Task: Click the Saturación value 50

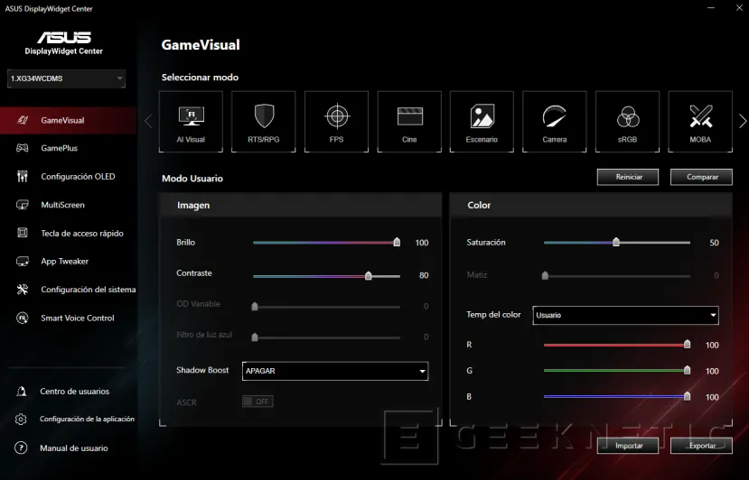Action: (x=714, y=243)
